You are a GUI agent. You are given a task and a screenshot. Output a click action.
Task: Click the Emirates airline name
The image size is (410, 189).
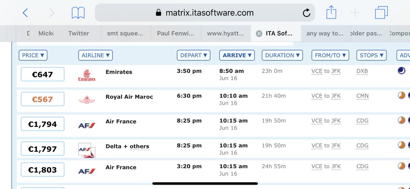click(119, 72)
